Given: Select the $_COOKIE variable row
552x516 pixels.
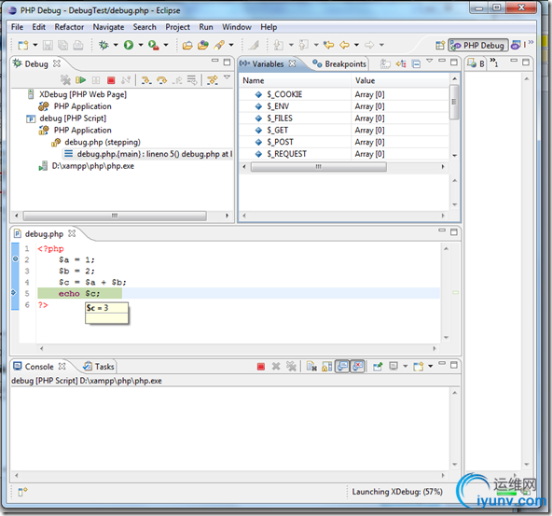Looking at the screenshot, I should coord(344,94).
